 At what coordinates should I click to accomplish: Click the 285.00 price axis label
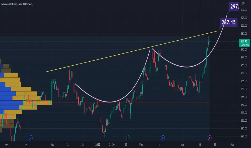coord(244,34)
